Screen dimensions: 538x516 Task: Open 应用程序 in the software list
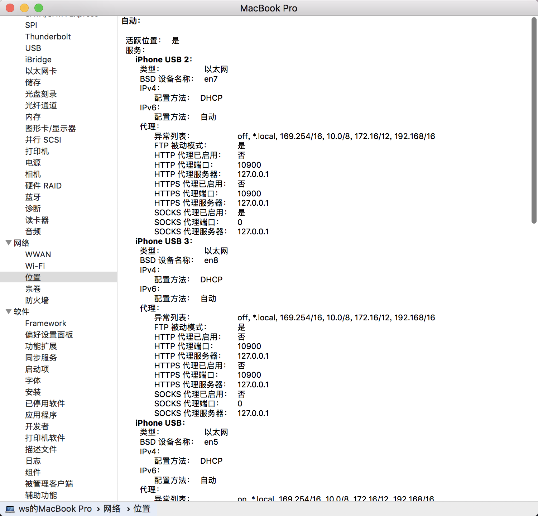(41, 415)
